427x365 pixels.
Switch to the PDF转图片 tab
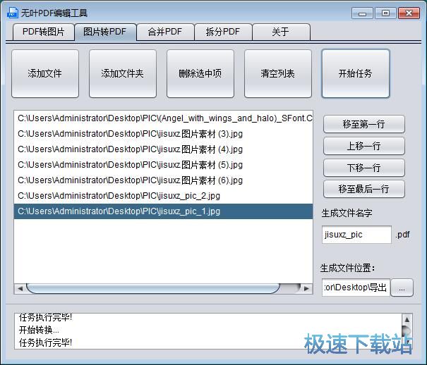(x=44, y=32)
